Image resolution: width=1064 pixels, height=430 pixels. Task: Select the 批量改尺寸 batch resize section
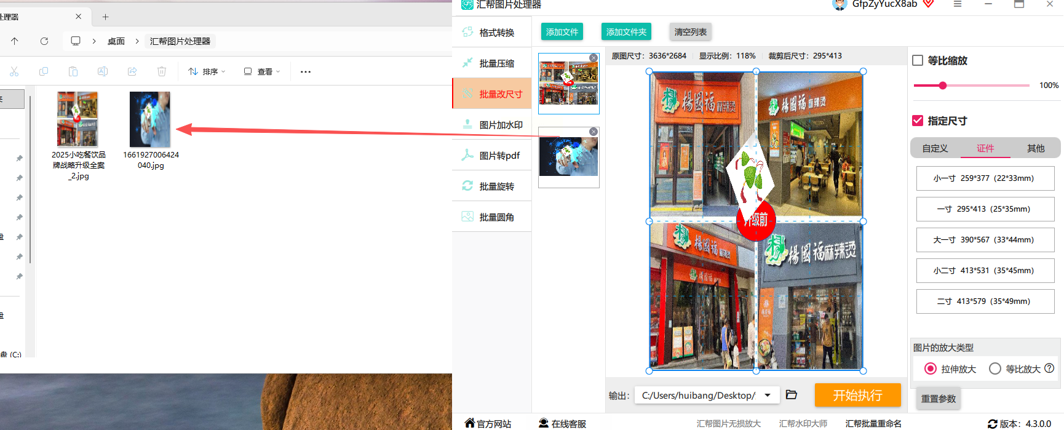click(492, 94)
